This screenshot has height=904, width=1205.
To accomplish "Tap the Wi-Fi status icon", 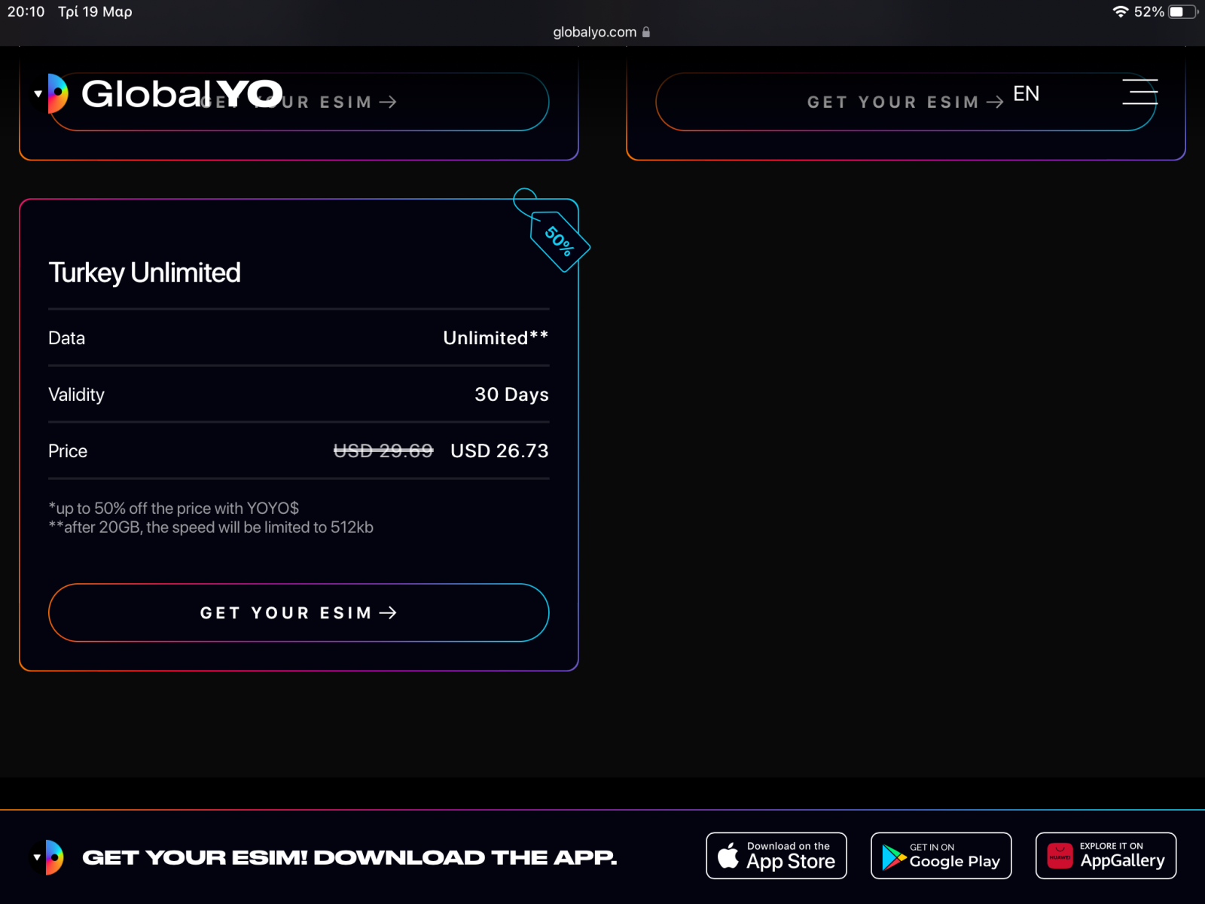I will pyautogui.click(x=1121, y=11).
